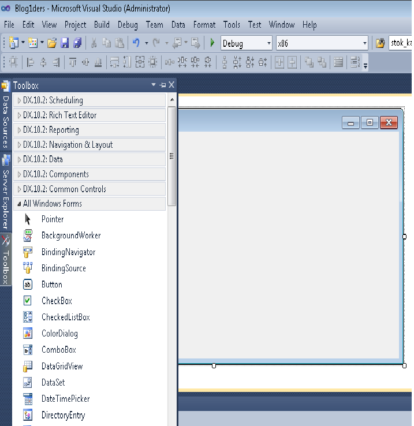Click the Add New Item toolbar icon
The image size is (414, 426).
click(x=33, y=43)
